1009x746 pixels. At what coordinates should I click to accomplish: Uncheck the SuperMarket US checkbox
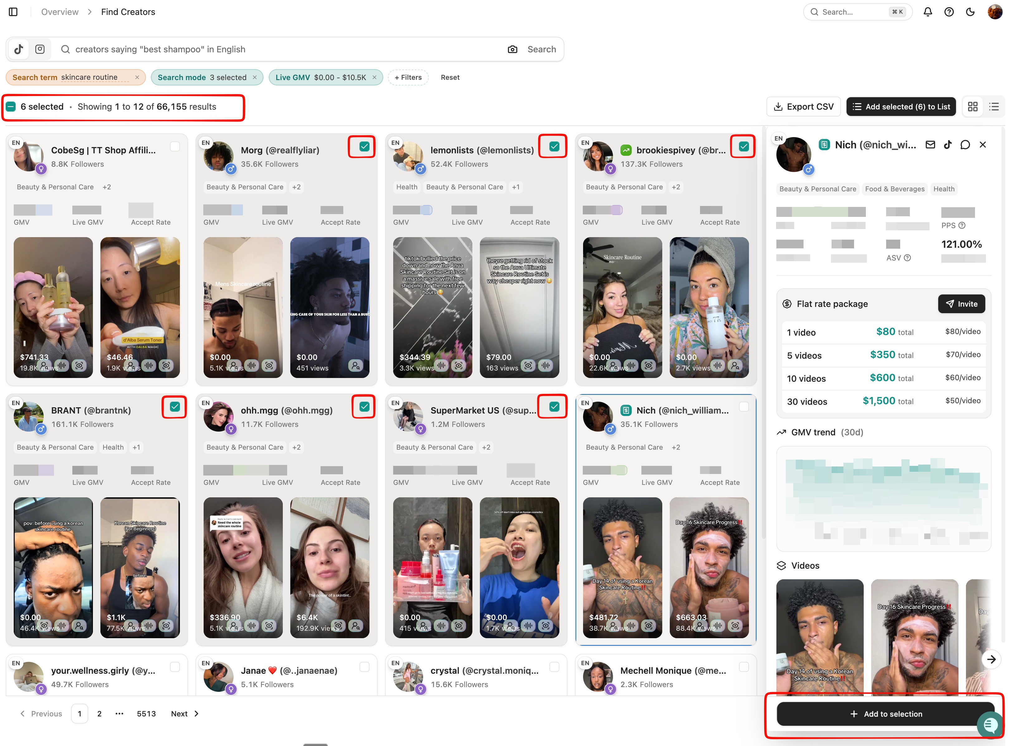tap(554, 406)
